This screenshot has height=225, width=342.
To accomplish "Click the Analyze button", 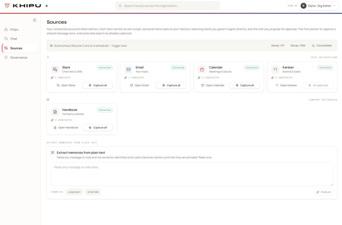I will pyautogui.click(x=324, y=192).
